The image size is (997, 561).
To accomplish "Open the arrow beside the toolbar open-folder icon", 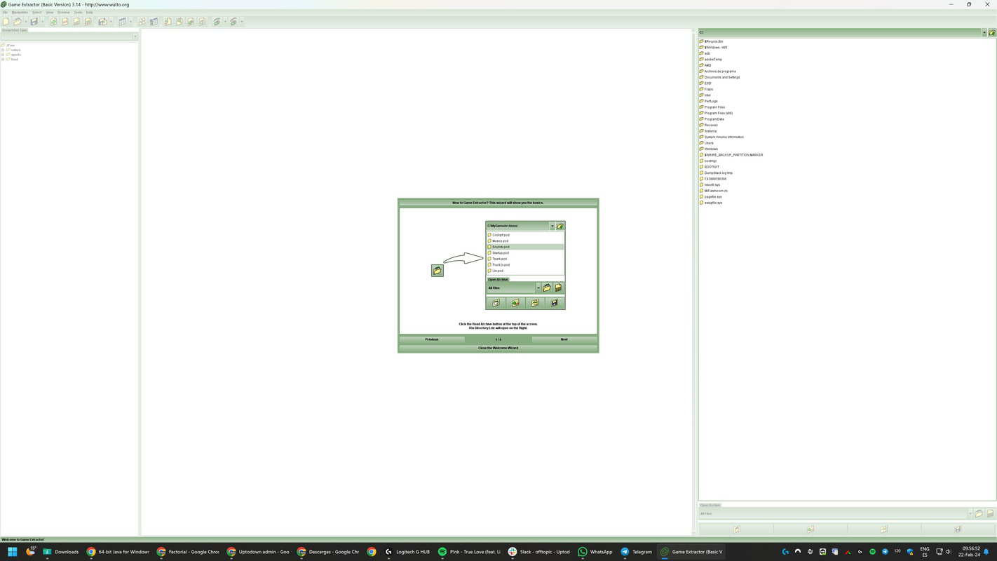I will (25, 22).
